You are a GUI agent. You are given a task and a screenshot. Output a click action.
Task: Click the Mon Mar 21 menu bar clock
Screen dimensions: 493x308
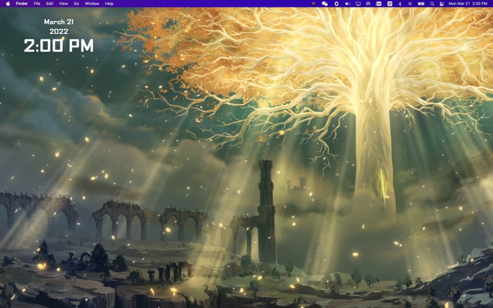coord(468,4)
